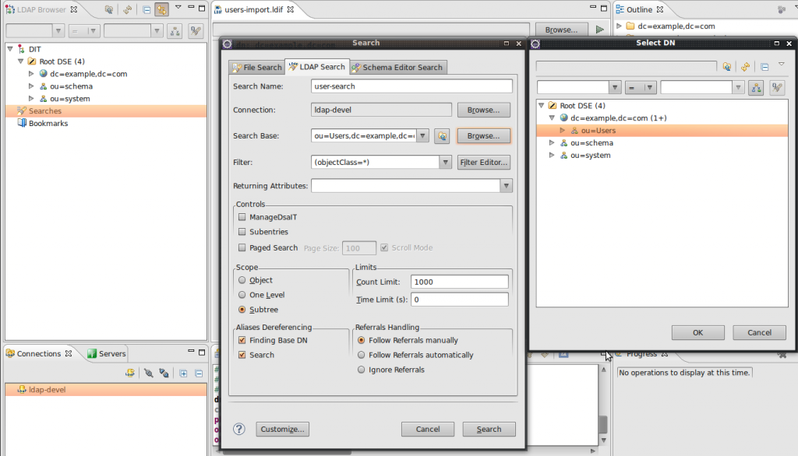Image resolution: width=798 pixels, height=456 pixels.
Task: Refresh the LDAP Browser tree
Action: tap(126, 8)
